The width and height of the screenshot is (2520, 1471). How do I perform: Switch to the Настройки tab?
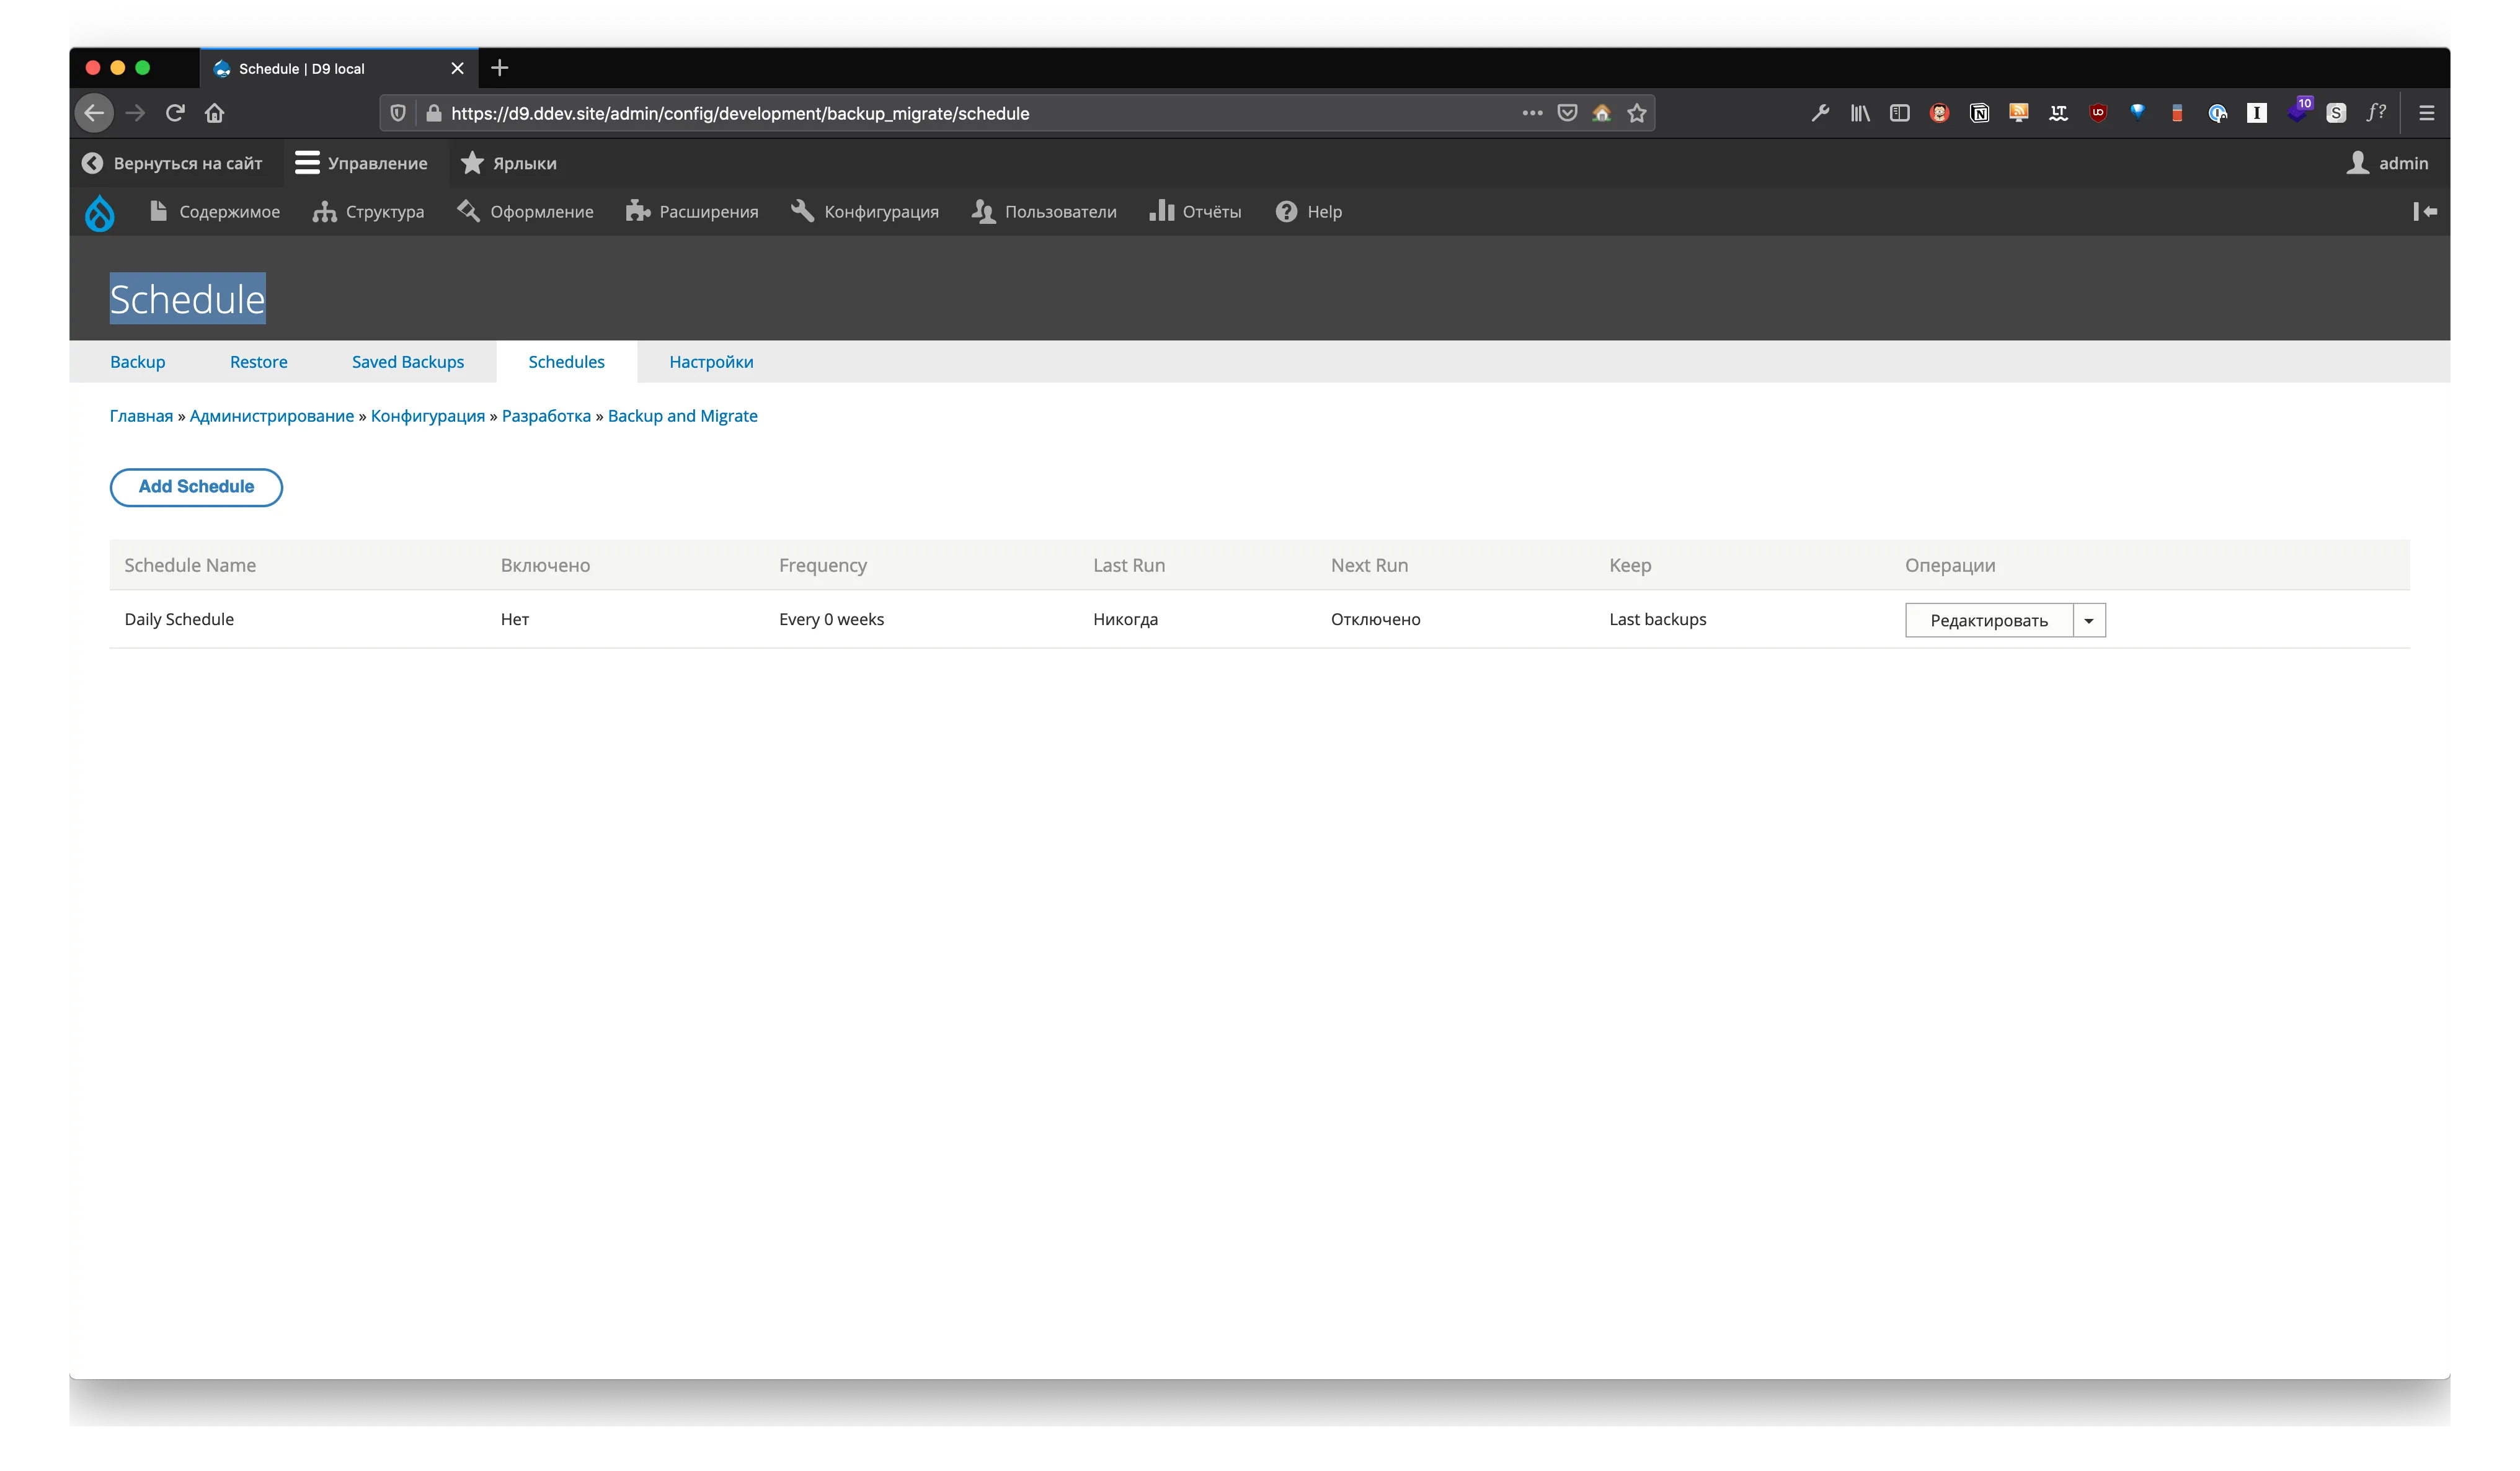click(711, 361)
